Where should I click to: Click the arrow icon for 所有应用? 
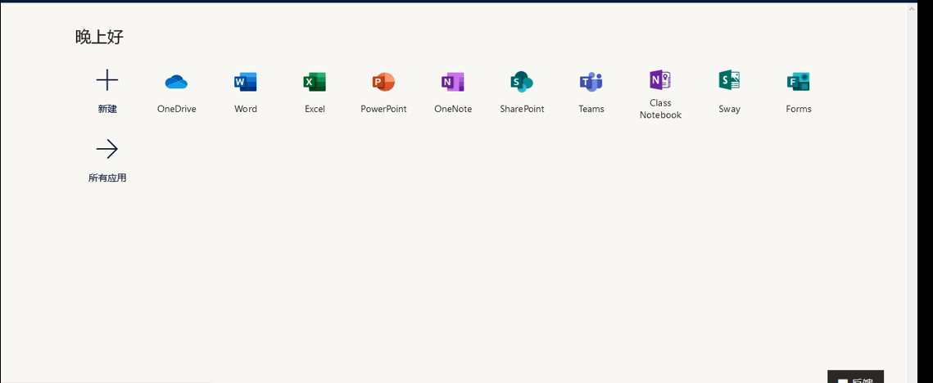click(x=107, y=149)
